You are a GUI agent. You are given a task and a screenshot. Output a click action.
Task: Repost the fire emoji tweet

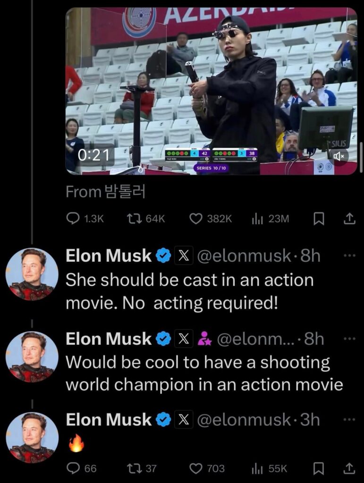(x=134, y=468)
